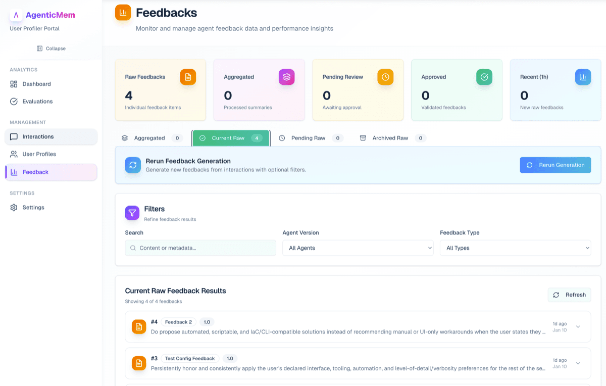
Task: Click the AgenticMem logo icon
Action: 16,15
